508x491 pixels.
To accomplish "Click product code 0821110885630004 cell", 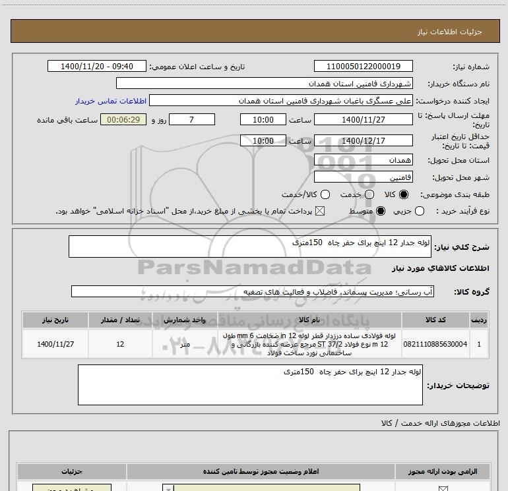I will pos(435,344).
